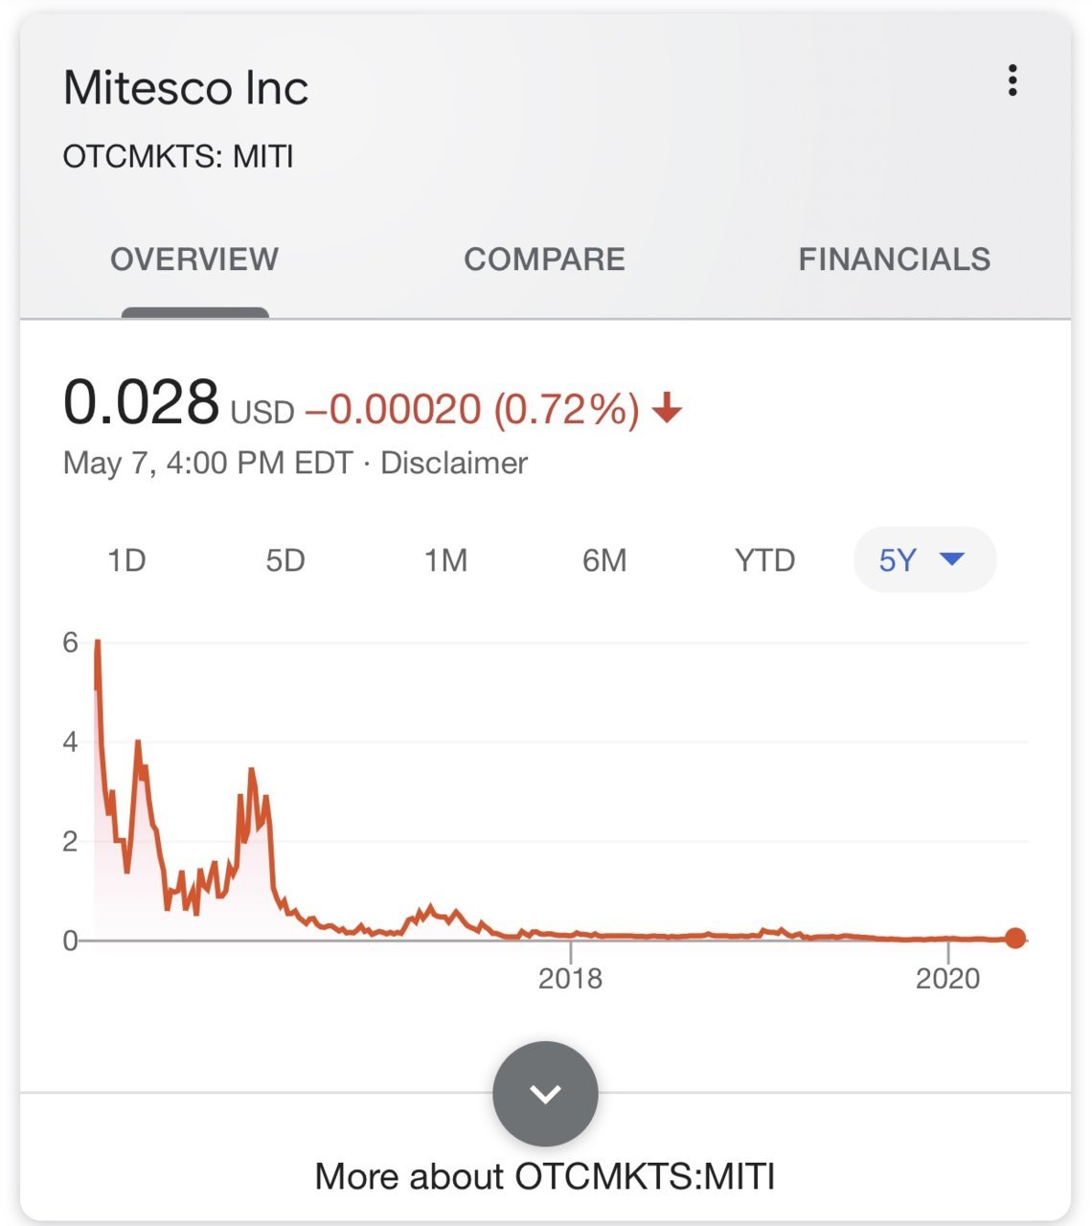This screenshot has height=1226, width=1092.
Task: Select the 1D time range
Action: [126, 559]
